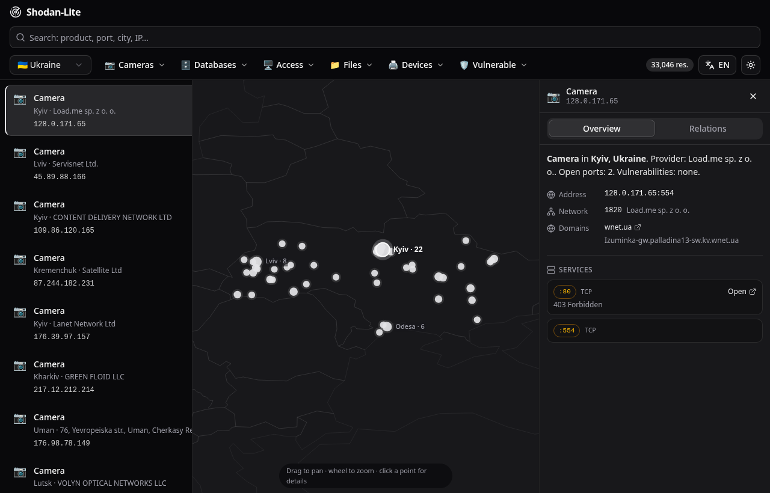Click IP 128.0.171.65 under the panel title

592,101
